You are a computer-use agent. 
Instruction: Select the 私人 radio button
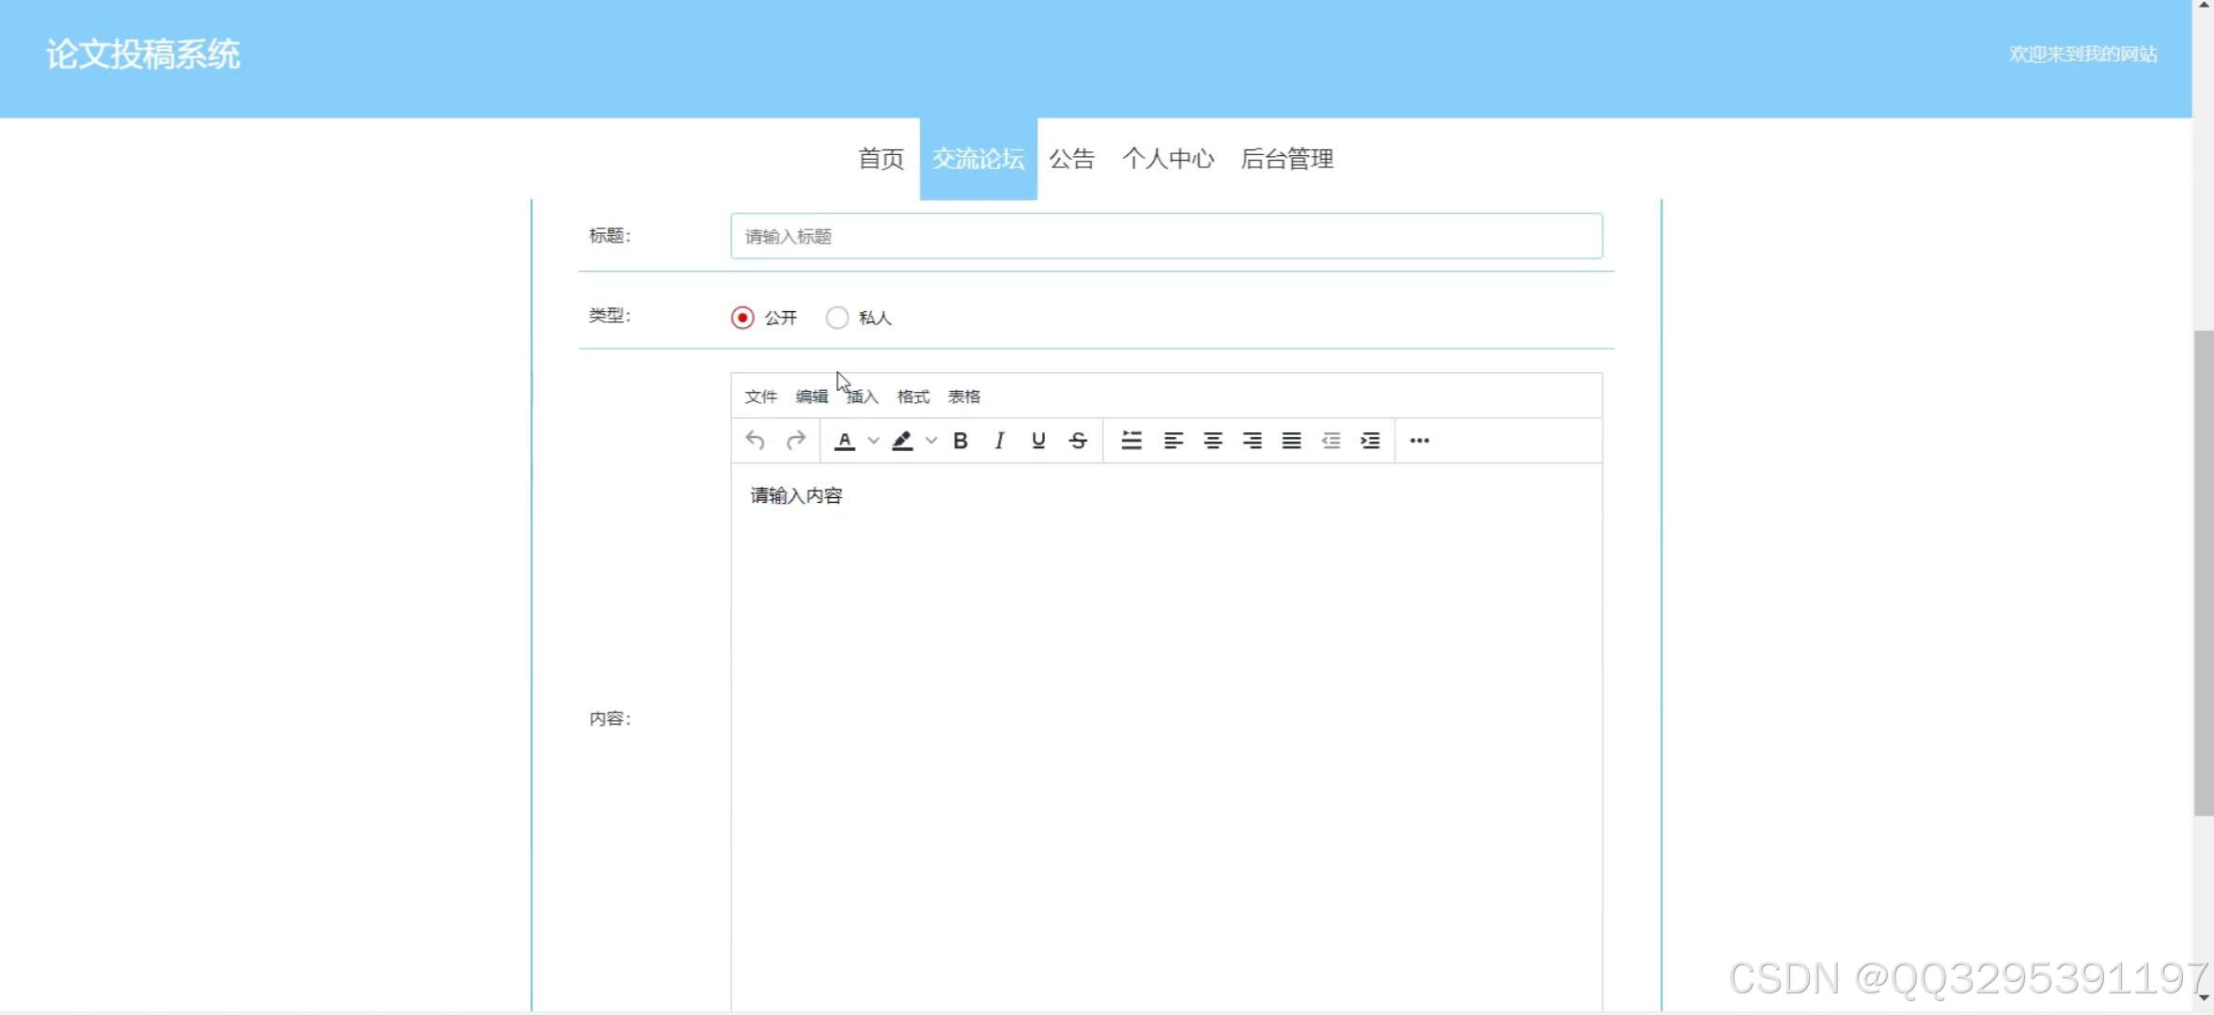(836, 318)
